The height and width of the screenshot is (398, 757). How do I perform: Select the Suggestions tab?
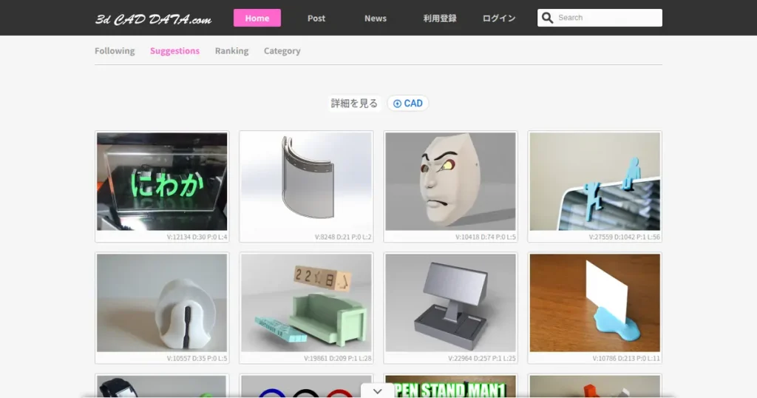tap(174, 51)
